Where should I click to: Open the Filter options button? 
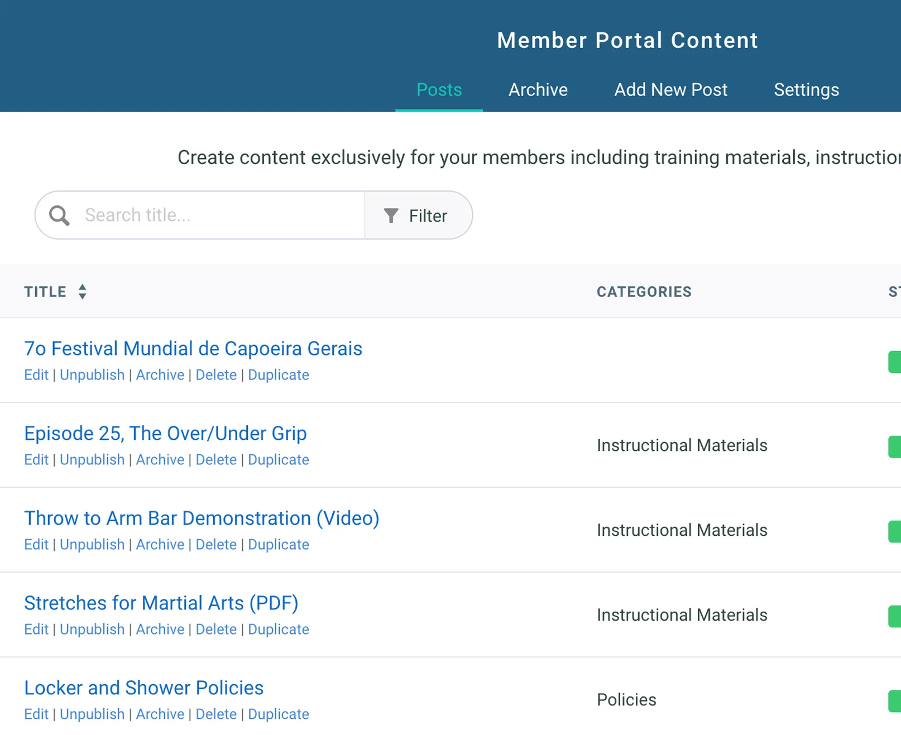point(418,216)
